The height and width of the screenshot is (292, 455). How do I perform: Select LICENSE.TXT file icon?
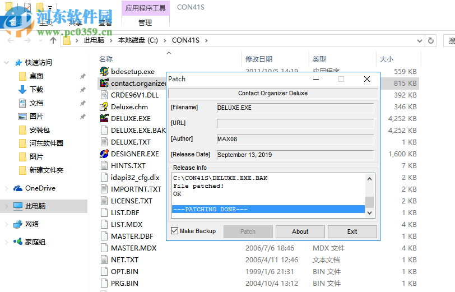(x=104, y=201)
